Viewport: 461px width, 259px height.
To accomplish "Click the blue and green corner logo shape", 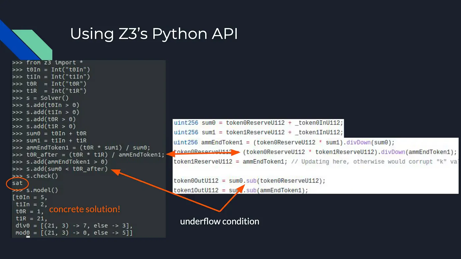I will click(x=26, y=40).
